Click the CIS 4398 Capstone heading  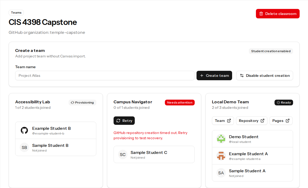43,22
